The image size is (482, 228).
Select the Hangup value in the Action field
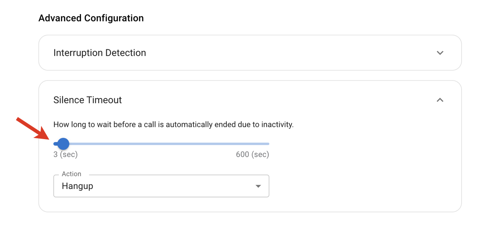coord(77,186)
